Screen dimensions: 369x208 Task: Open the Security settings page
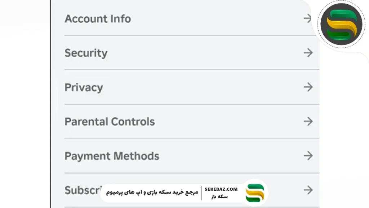pyautogui.click(x=180, y=53)
